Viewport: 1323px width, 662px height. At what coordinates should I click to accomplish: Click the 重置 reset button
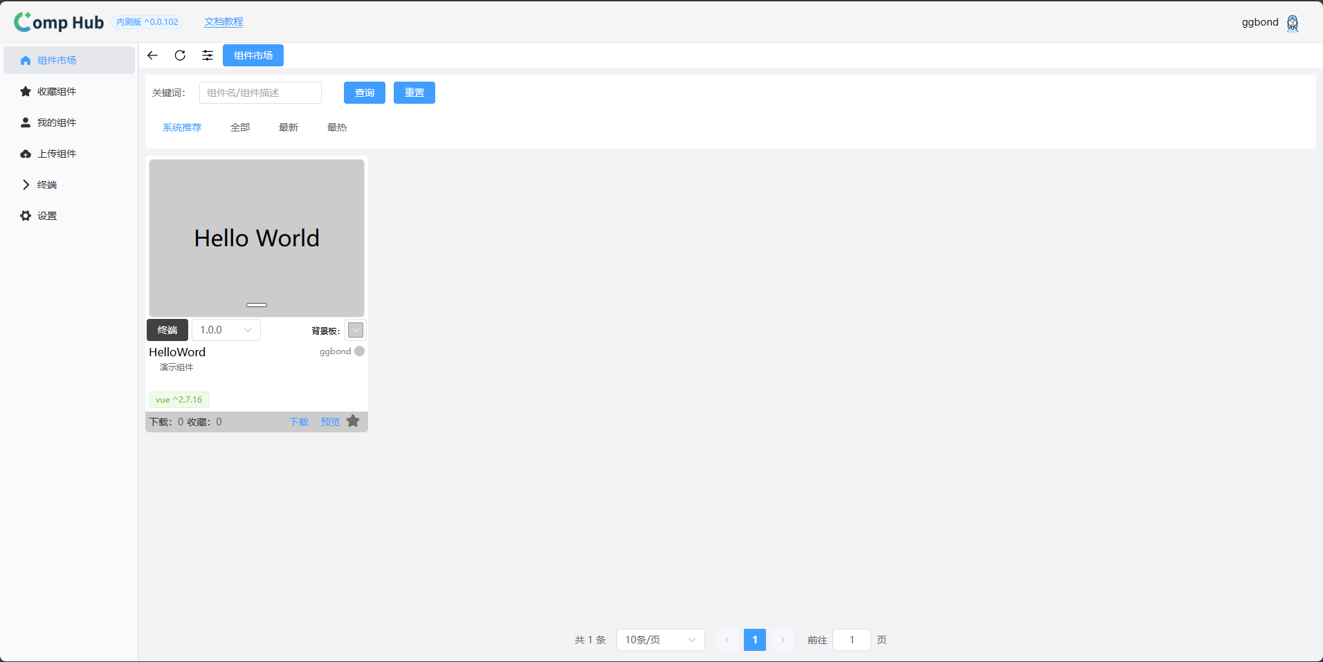pyautogui.click(x=414, y=93)
